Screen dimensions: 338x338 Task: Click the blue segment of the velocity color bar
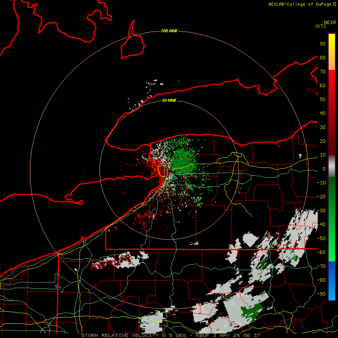[332, 281]
